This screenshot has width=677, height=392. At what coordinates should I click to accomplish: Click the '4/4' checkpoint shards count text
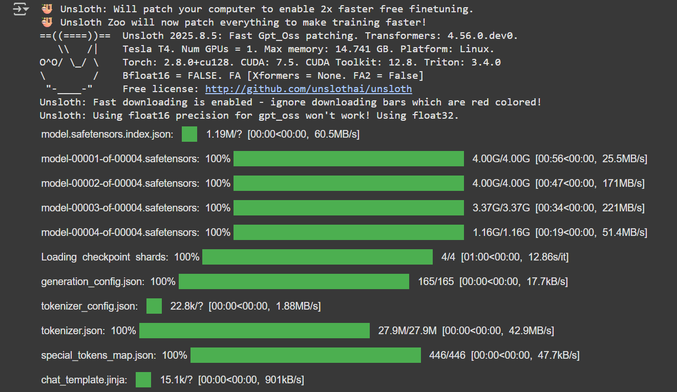(x=448, y=257)
